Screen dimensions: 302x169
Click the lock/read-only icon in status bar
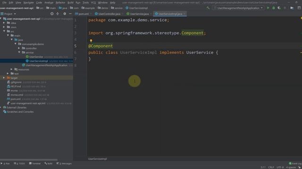click(300, 167)
